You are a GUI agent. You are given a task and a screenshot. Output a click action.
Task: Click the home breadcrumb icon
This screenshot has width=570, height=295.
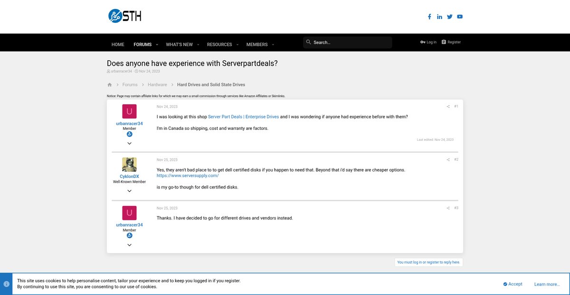pyautogui.click(x=110, y=85)
